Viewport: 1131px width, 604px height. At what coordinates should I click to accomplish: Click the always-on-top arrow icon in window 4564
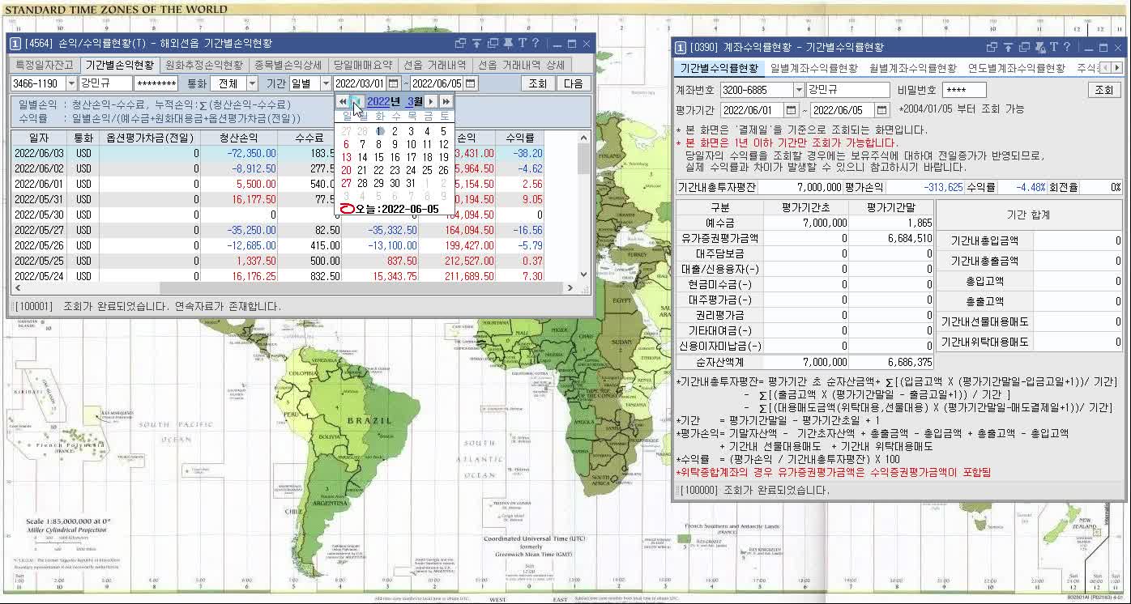(476, 44)
